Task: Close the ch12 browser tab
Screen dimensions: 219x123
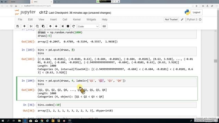Action: (x=51, y=2)
